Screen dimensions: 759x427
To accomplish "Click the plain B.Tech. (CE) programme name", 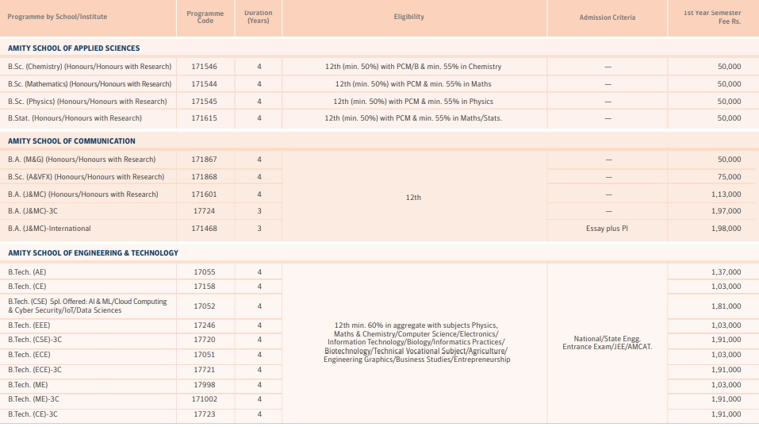I will coord(27,287).
